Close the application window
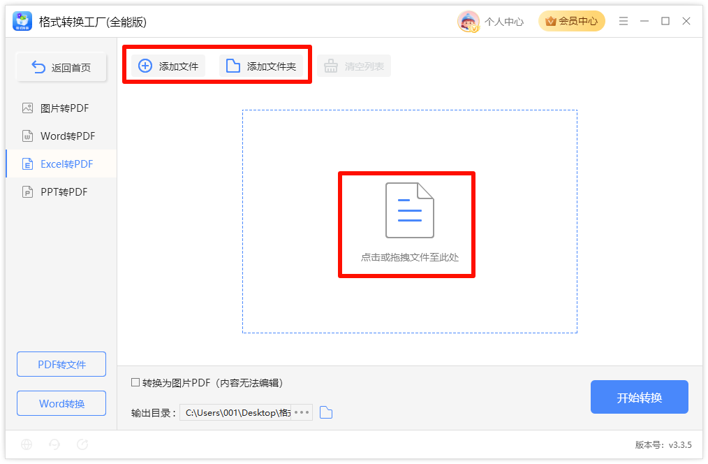Image resolution: width=708 pixels, height=464 pixels. click(686, 21)
